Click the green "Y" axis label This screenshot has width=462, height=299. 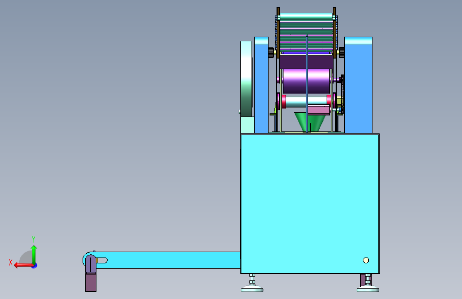point(34,239)
